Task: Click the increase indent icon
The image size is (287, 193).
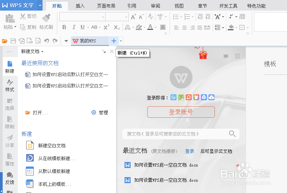Action: 208,17
